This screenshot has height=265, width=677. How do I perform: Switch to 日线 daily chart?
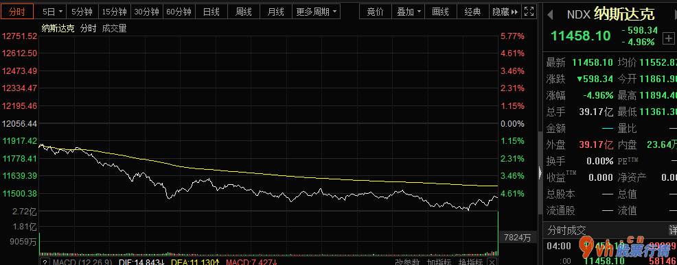211,12
